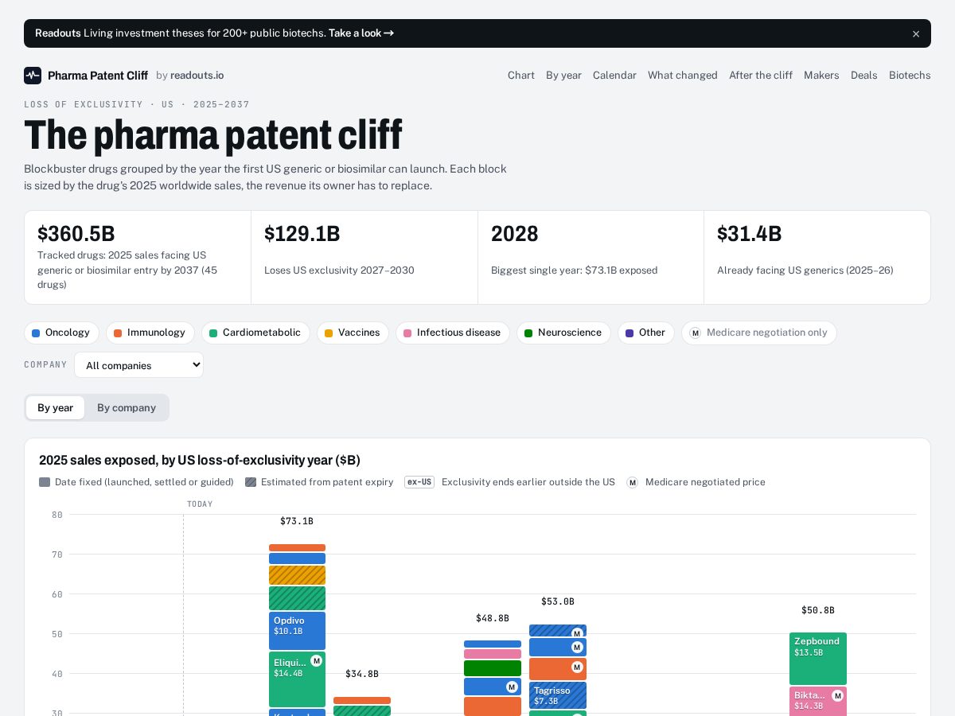Viewport: 955px width, 716px height.
Task: Click the chart title 2025 sales exposed
Action: [200, 461]
